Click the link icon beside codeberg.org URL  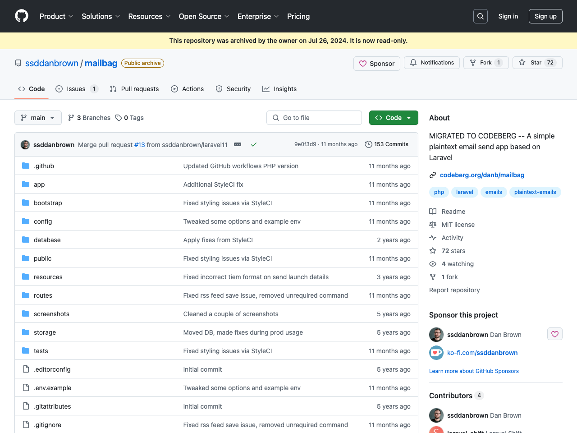[x=433, y=175]
